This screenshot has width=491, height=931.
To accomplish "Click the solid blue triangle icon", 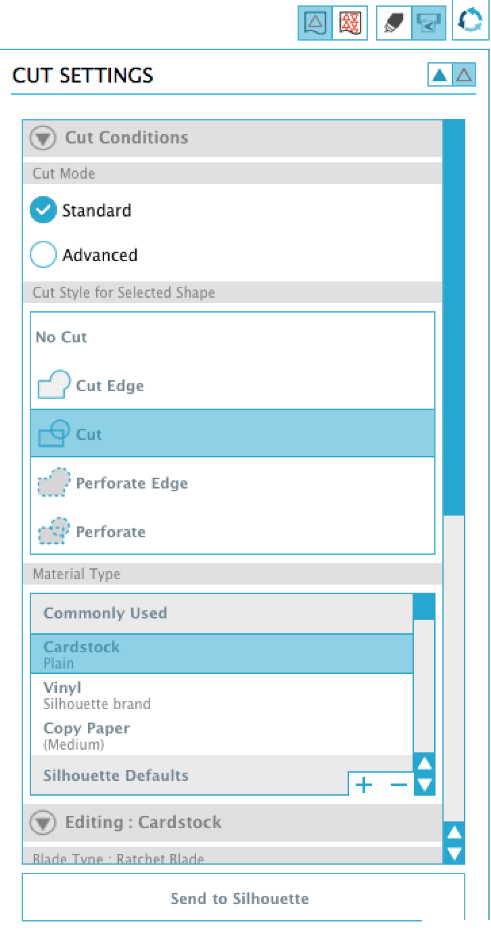I will pyautogui.click(x=440, y=75).
